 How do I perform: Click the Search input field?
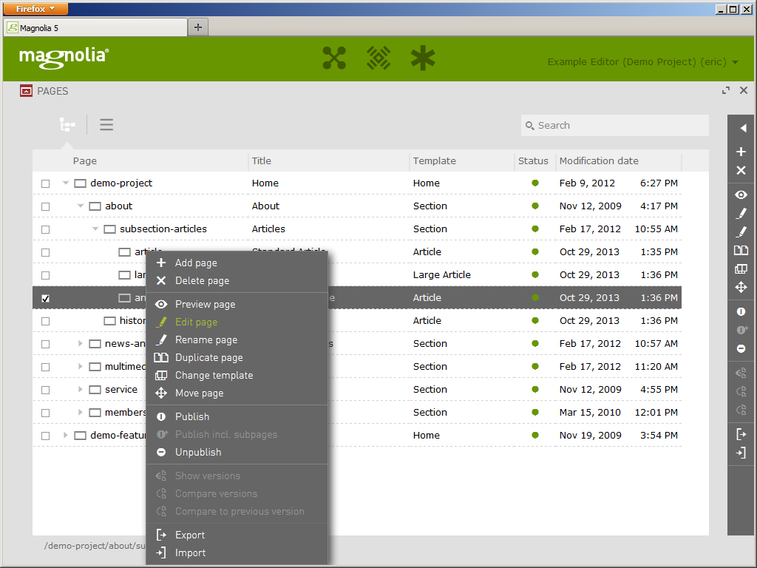[x=614, y=125]
